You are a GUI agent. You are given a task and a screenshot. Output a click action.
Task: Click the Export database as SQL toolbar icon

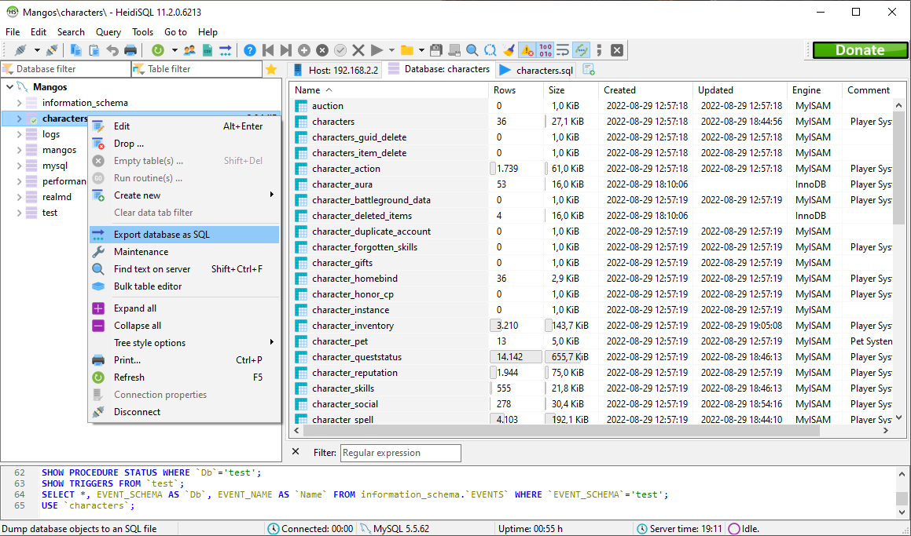[x=226, y=50]
